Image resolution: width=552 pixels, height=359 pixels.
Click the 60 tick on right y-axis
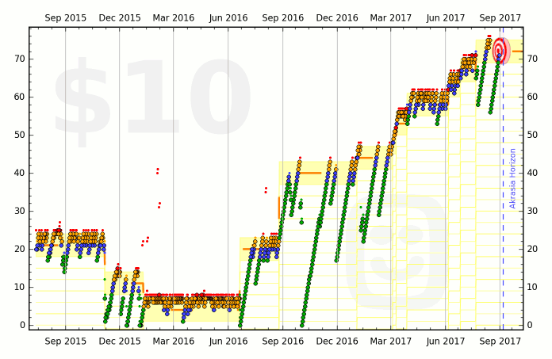click(x=533, y=97)
